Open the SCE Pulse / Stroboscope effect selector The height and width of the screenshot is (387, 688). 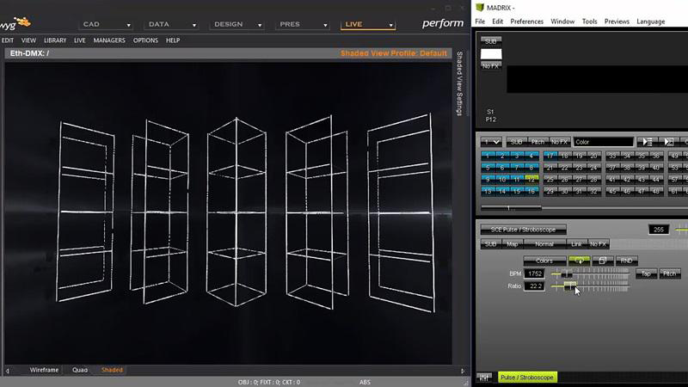click(523, 230)
